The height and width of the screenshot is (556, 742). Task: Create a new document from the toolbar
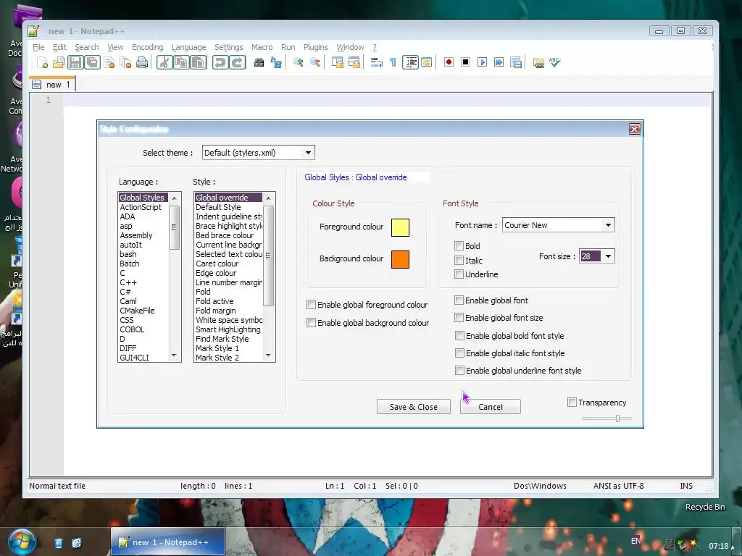[x=43, y=62]
